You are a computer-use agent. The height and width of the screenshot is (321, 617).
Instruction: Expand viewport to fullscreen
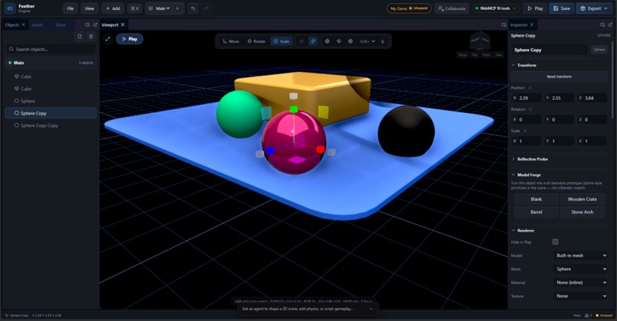(x=108, y=39)
